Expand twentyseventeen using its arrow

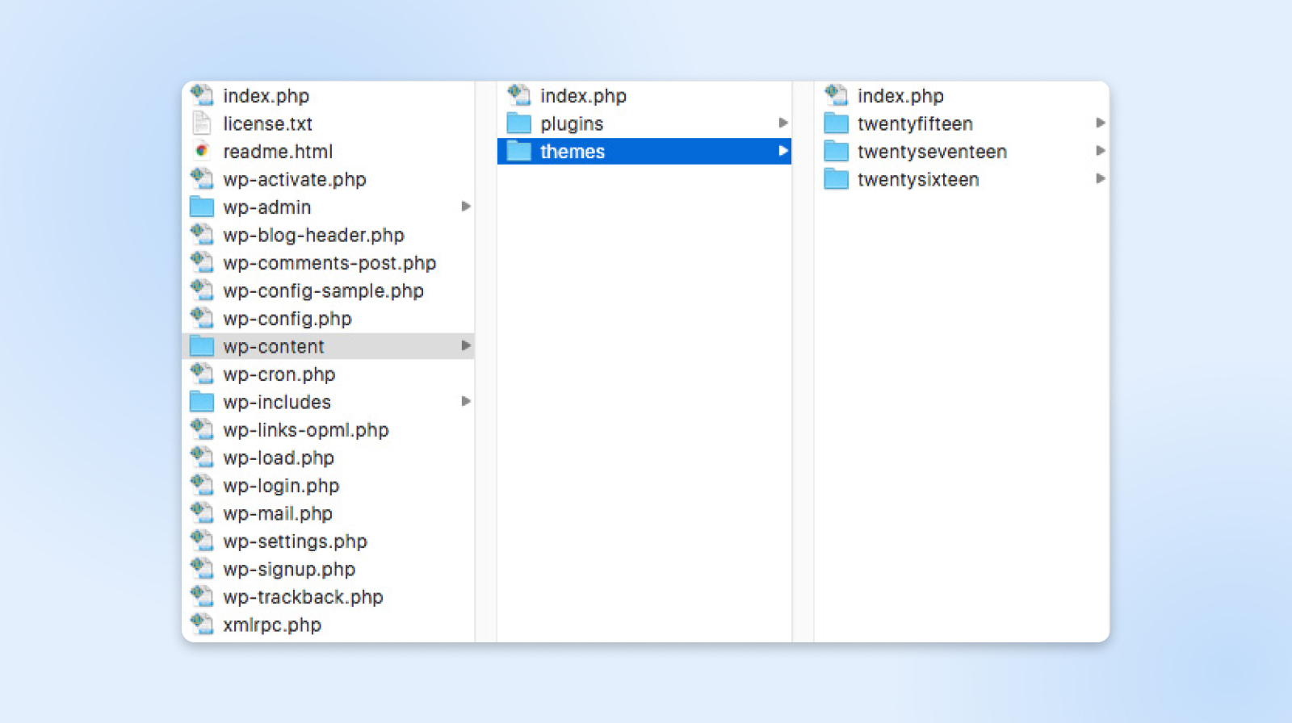[x=1100, y=151]
